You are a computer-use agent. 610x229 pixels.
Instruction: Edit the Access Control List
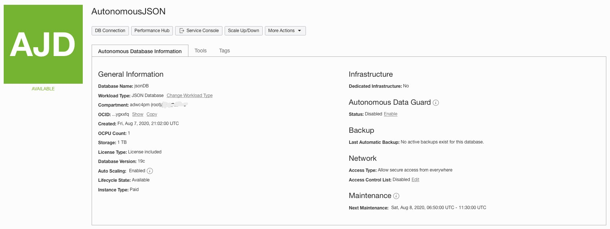point(415,180)
